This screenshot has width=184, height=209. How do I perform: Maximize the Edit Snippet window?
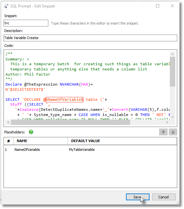[158, 6]
